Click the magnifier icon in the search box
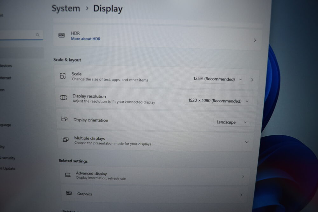 point(38,35)
